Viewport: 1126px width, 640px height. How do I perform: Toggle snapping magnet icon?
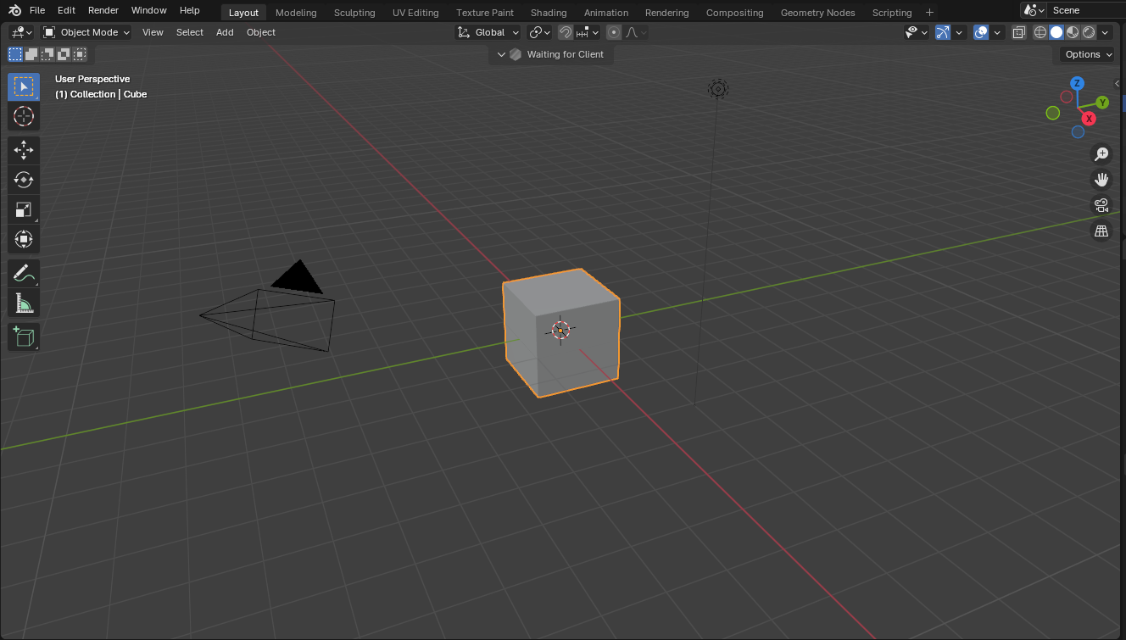(x=565, y=32)
